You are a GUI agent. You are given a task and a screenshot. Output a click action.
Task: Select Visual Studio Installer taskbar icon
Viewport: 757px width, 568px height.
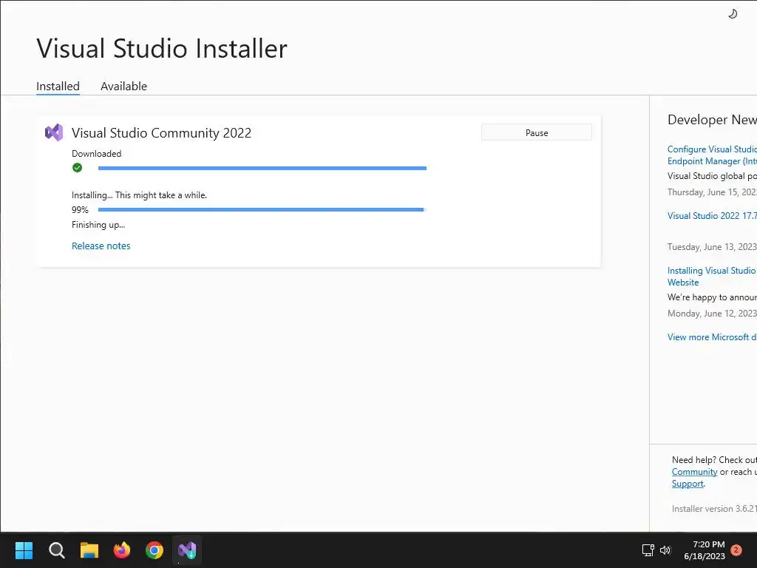click(187, 550)
